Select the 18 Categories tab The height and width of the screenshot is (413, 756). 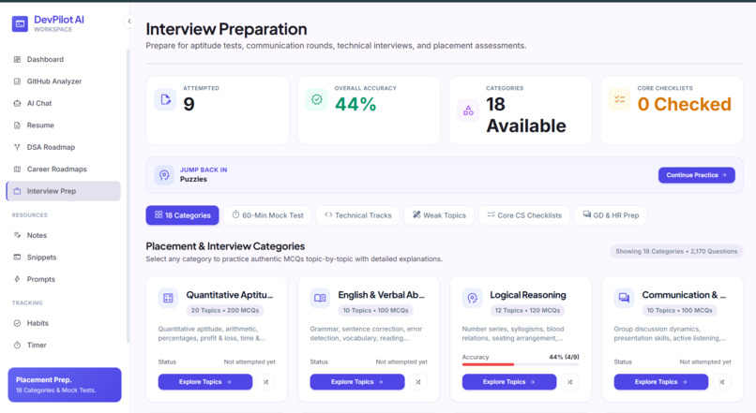click(182, 215)
